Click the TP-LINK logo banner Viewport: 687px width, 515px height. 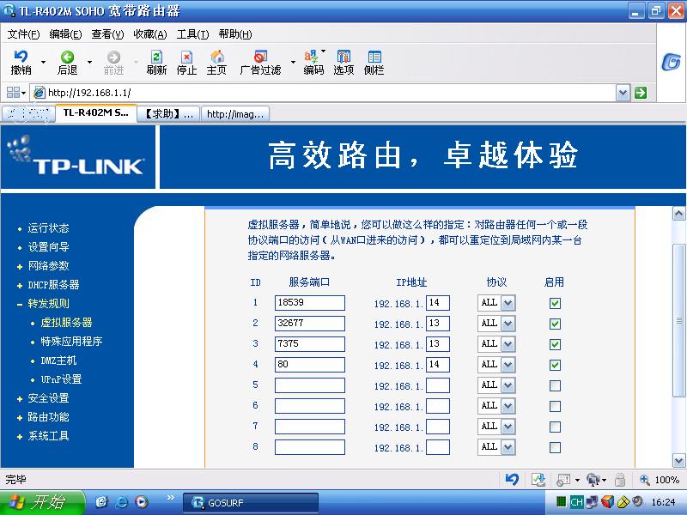point(78,157)
